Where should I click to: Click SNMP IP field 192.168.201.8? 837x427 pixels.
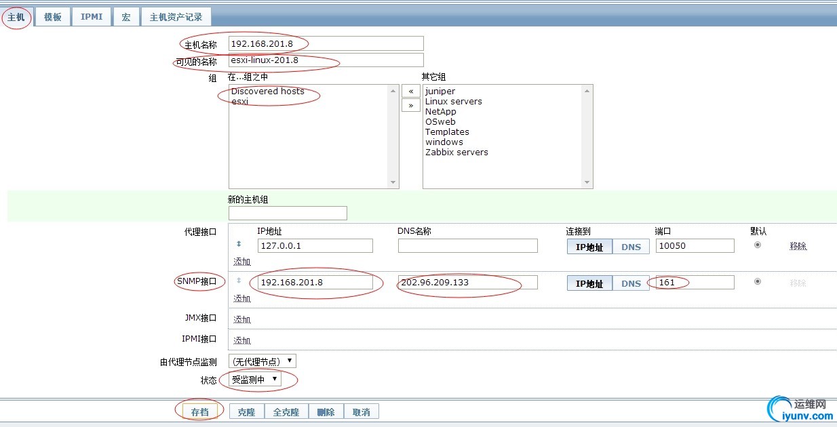click(x=315, y=282)
